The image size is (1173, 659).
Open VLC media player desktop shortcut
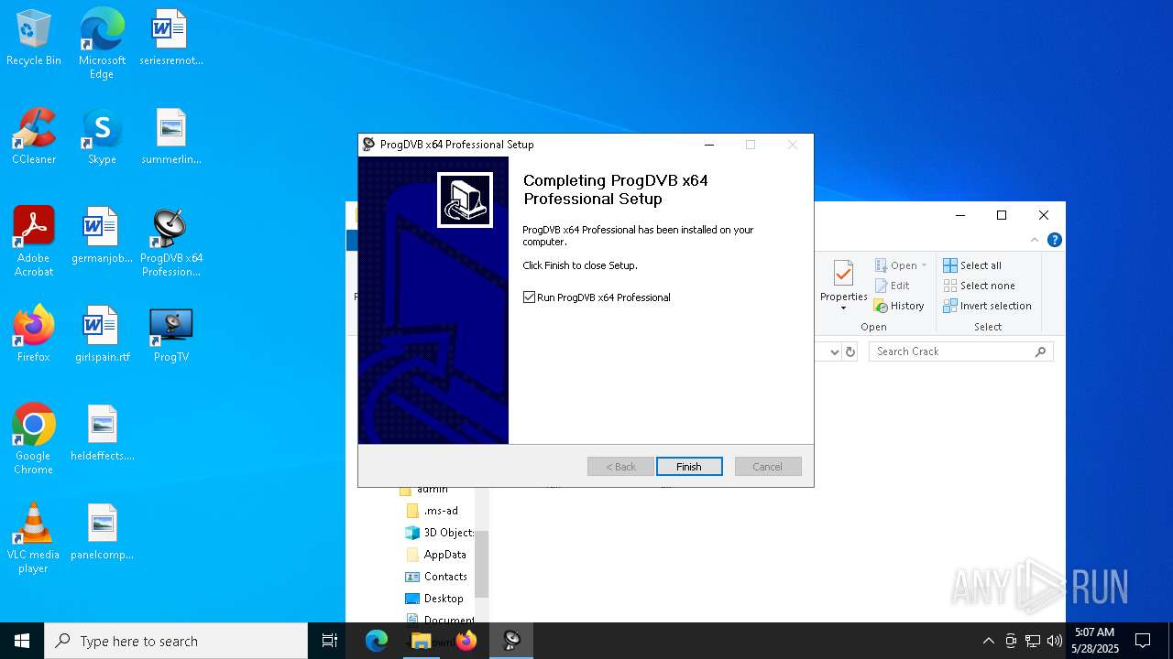tap(34, 538)
